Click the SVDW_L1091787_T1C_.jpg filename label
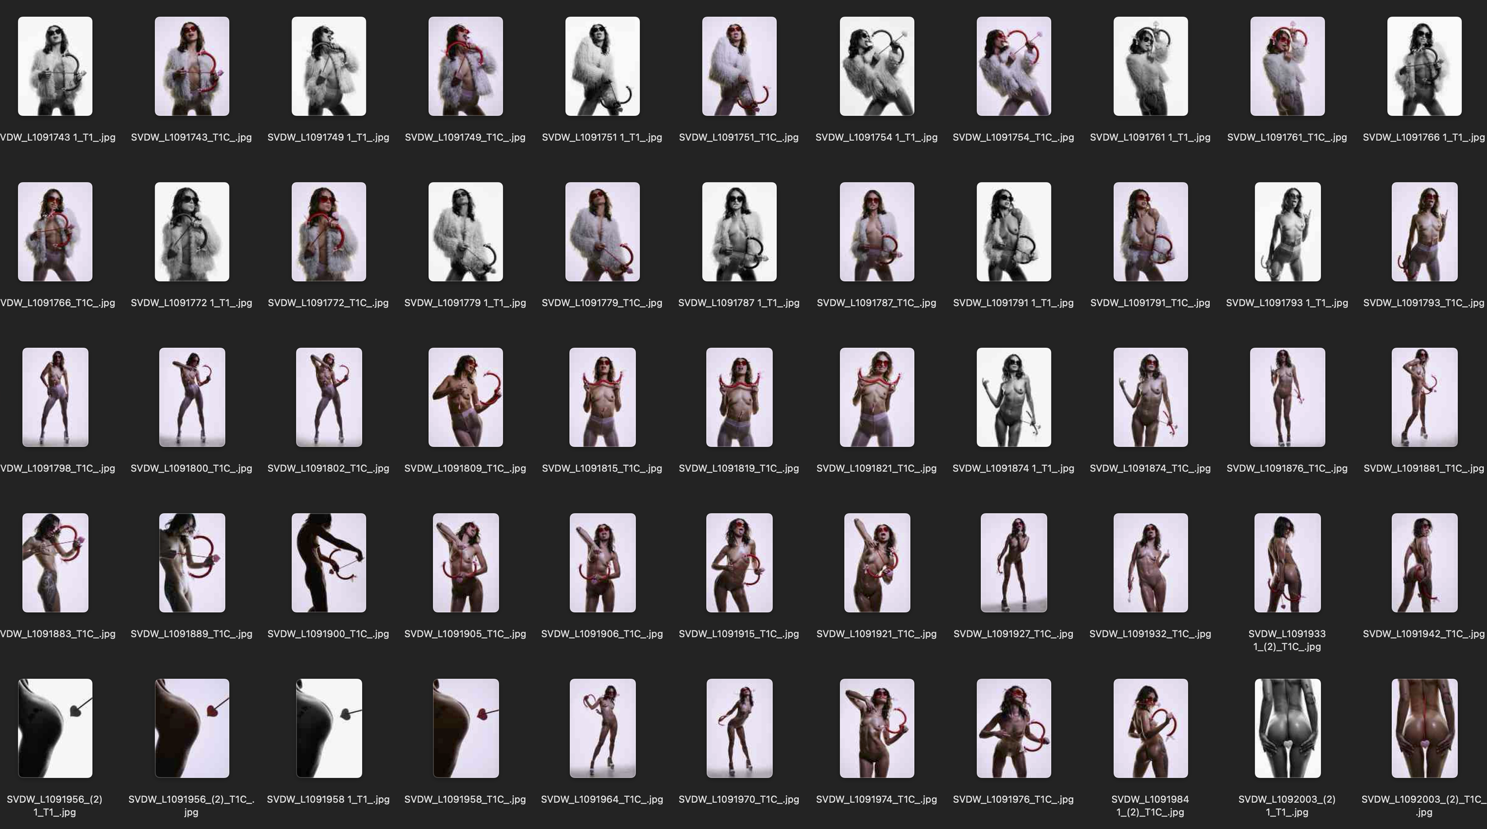This screenshot has width=1487, height=829. coord(876,302)
